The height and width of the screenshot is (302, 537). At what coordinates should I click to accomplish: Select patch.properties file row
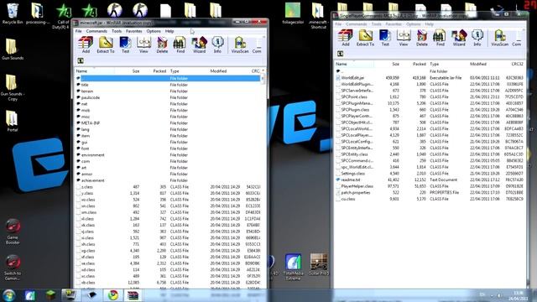click(430, 193)
